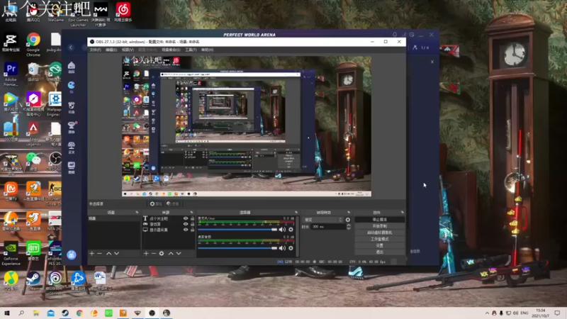Move scene down in Scenes panel
This screenshot has height=319, width=567.
pyautogui.click(x=116, y=254)
